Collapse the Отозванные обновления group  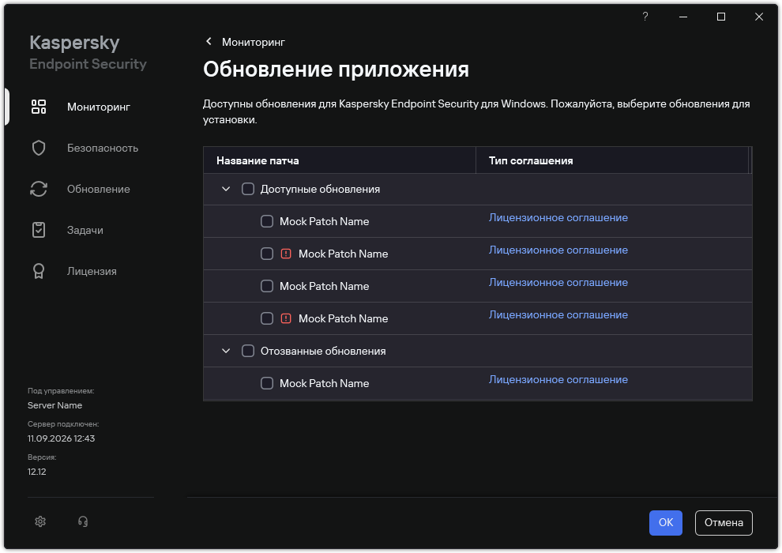[226, 351]
